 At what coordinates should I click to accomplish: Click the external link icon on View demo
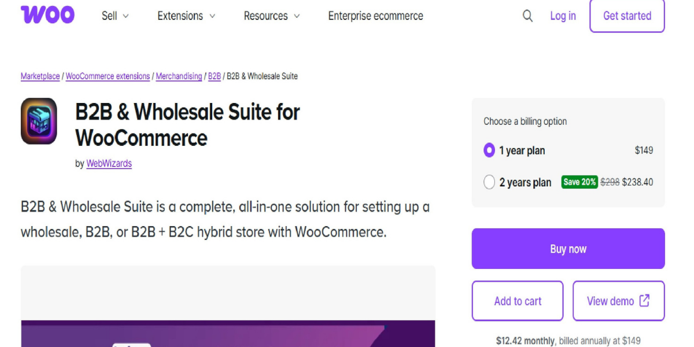pyautogui.click(x=644, y=301)
